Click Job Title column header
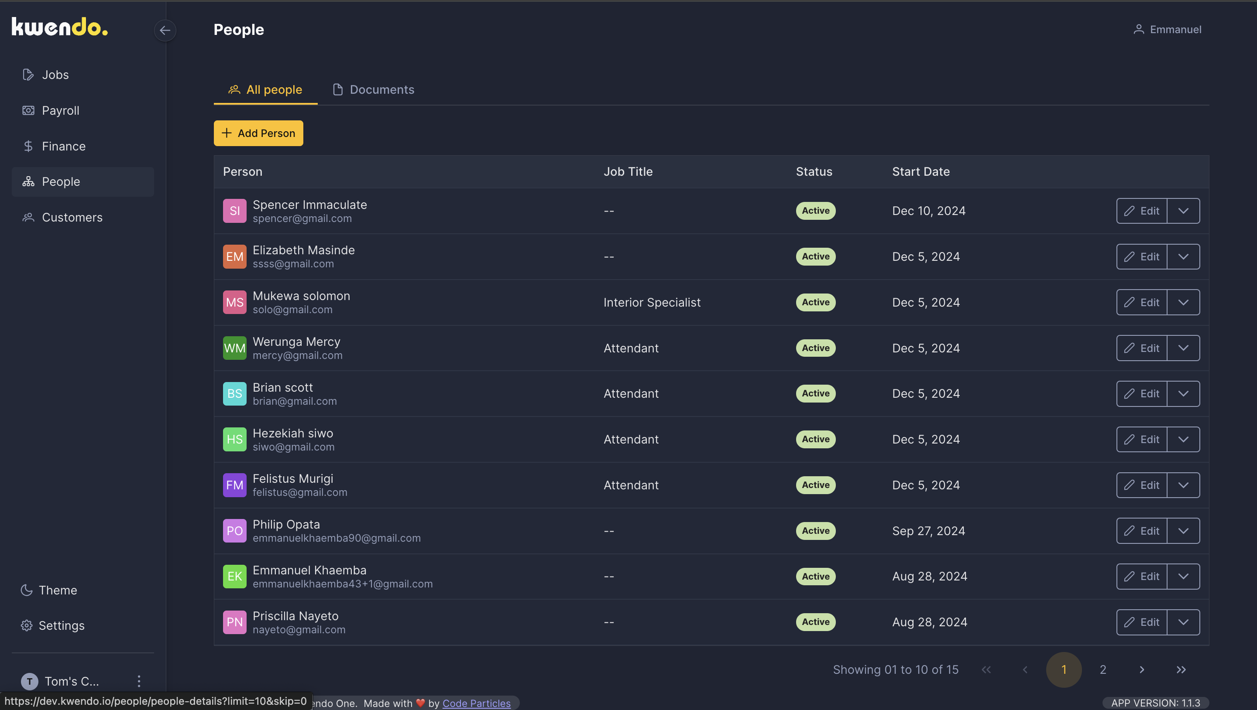Viewport: 1257px width, 710px height. (x=628, y=172)
